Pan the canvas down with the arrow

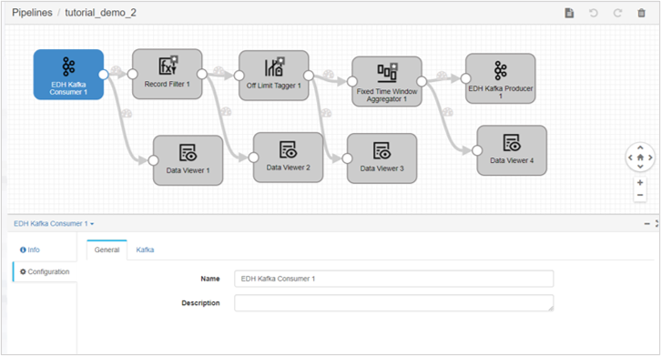(640, 167)
